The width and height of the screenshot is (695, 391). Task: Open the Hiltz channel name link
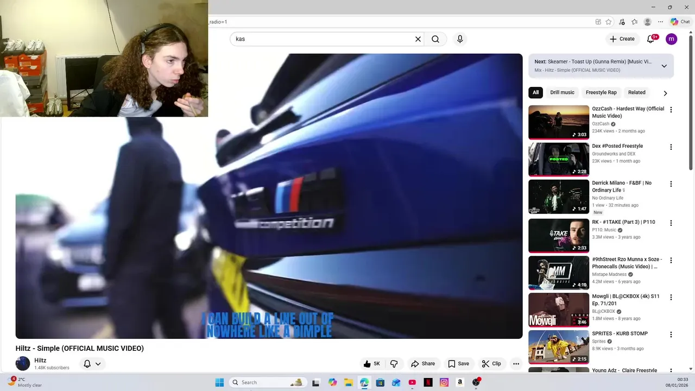40,360
